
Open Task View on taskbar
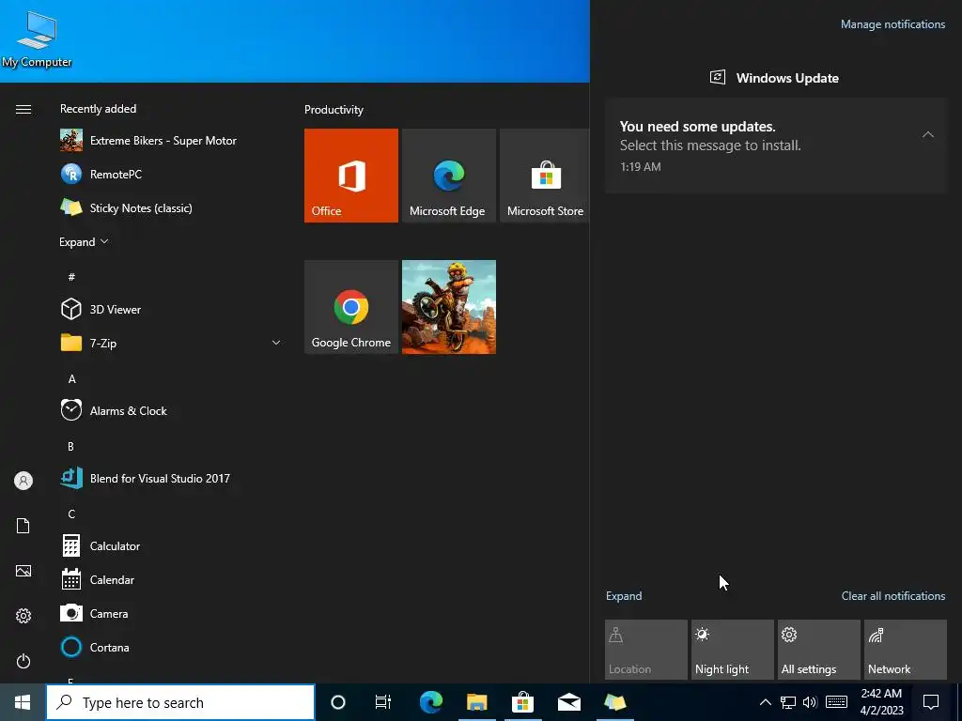[383, 702]
